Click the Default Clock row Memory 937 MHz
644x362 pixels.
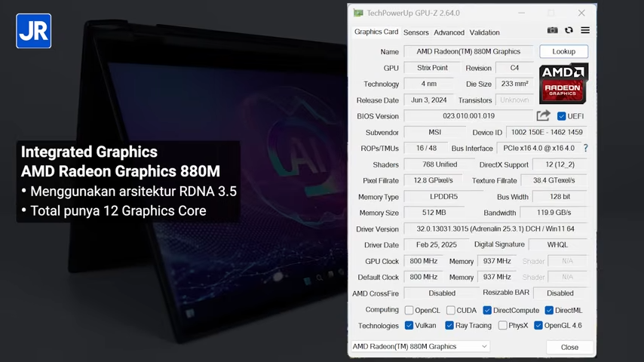tap(496, 277)
